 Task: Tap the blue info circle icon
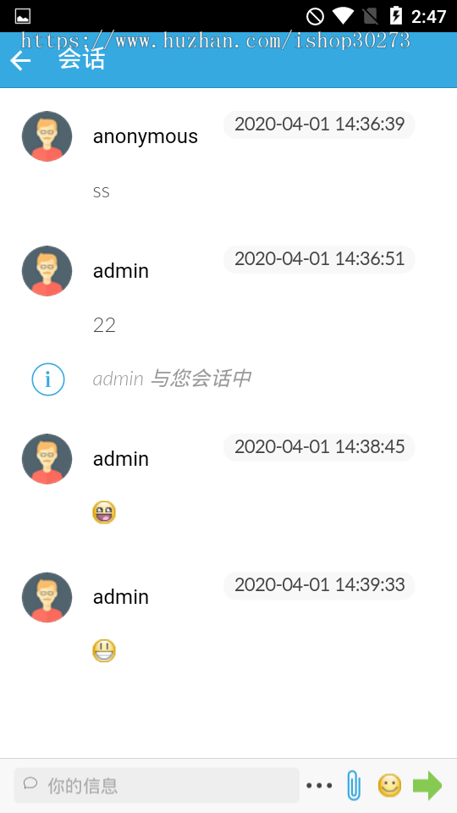click(x=48, y=379)
